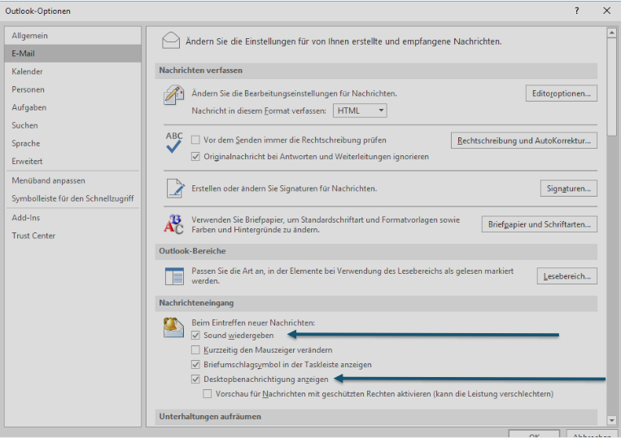Open Symbolleiste für den Schnellzugriff settings
The height and width of the screenshot is (438, 621).
click(73, 198)
